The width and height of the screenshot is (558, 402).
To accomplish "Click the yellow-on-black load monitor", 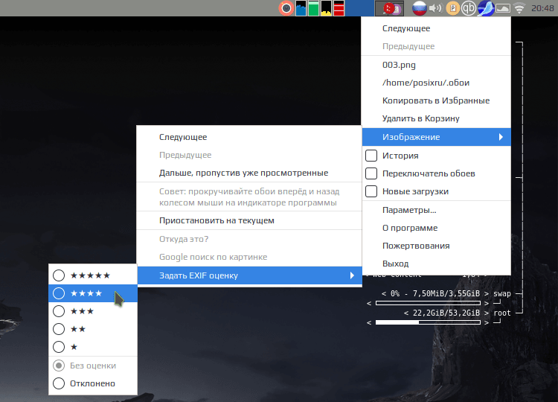I will (x=327, y=8).
